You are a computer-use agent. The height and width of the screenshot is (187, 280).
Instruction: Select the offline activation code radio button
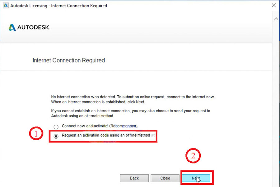coord(56,137)
